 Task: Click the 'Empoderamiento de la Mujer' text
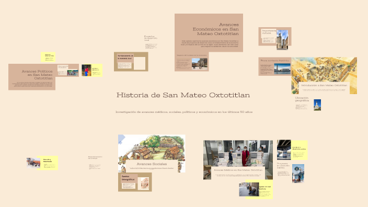(95, 157)
